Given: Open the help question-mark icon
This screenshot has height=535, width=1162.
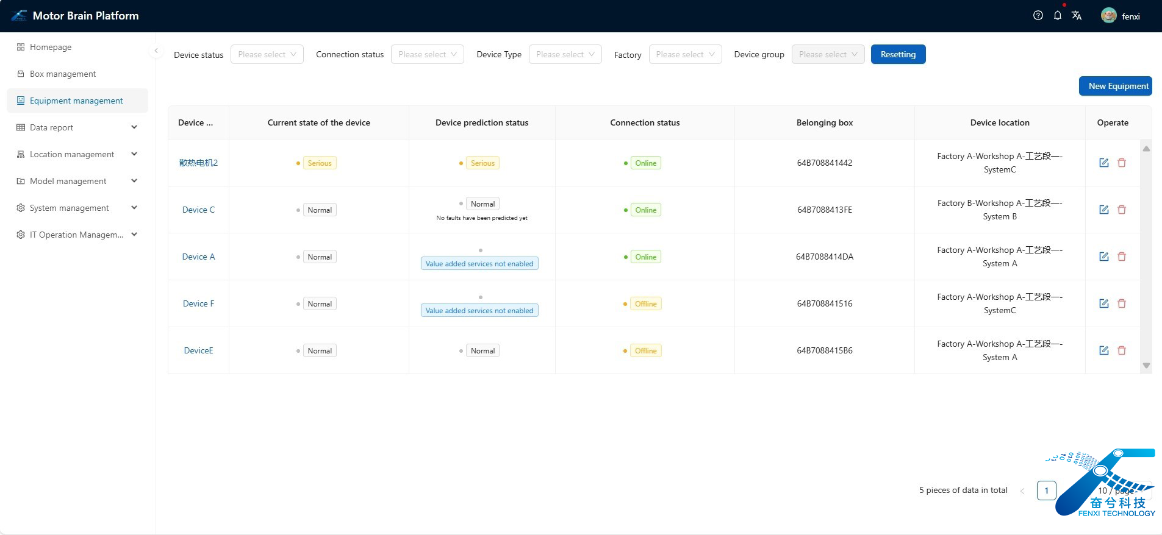Looking at the screenshot, I should [x=1038, y=16].
